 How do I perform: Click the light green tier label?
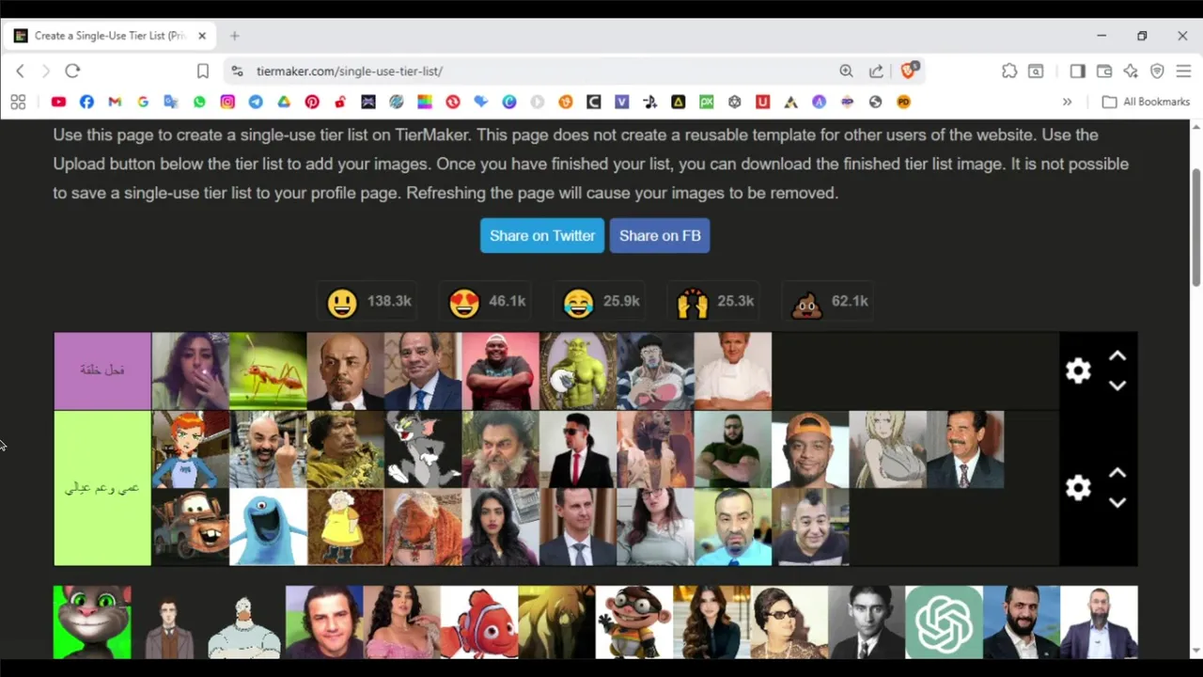[x=102, y=488]
